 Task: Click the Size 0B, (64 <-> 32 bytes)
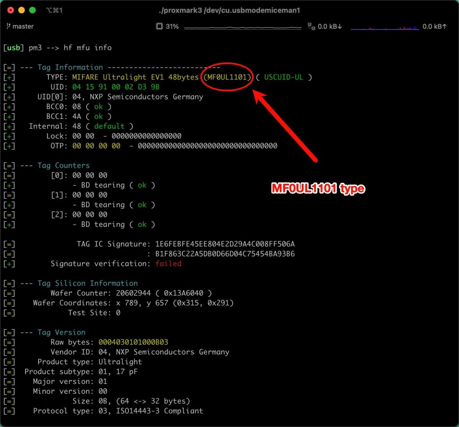click(x=144, y=401)
